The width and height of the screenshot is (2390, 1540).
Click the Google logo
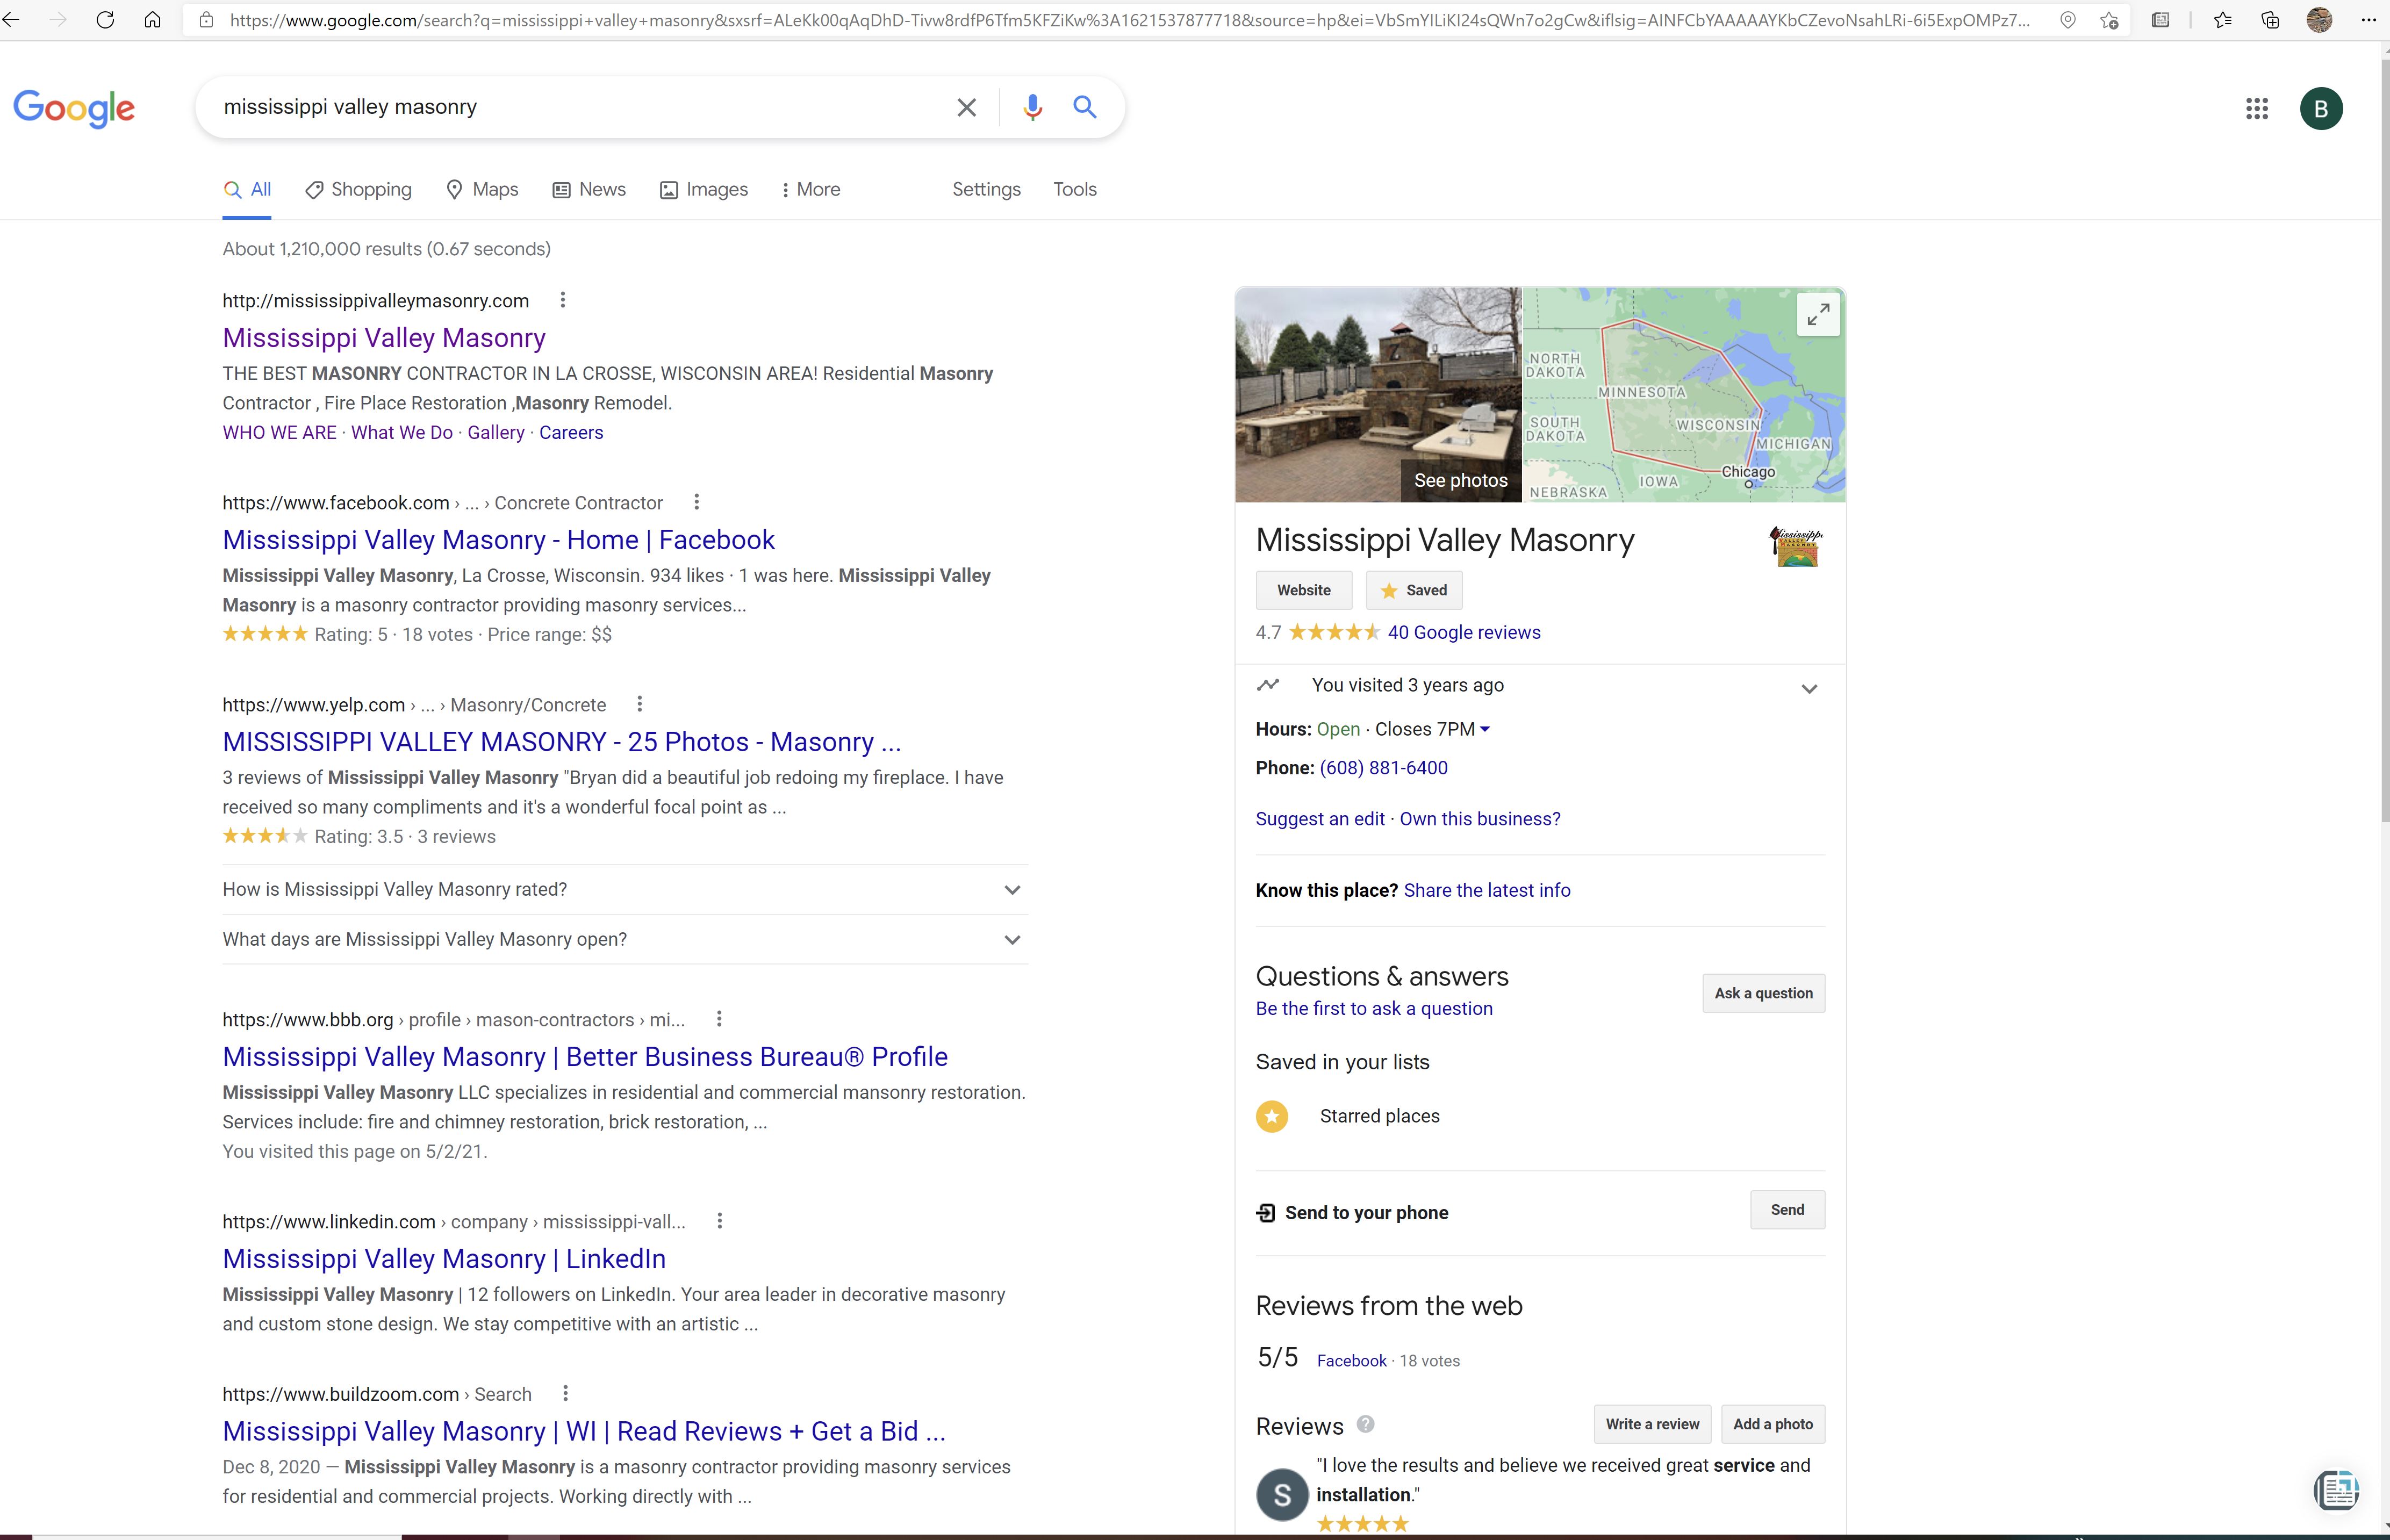pos(74,108)
